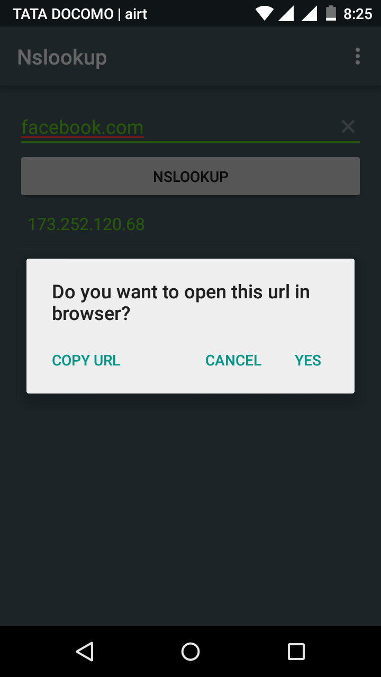
Task: Tap the Android home circle icon
Action: click(x=190, y=652)
